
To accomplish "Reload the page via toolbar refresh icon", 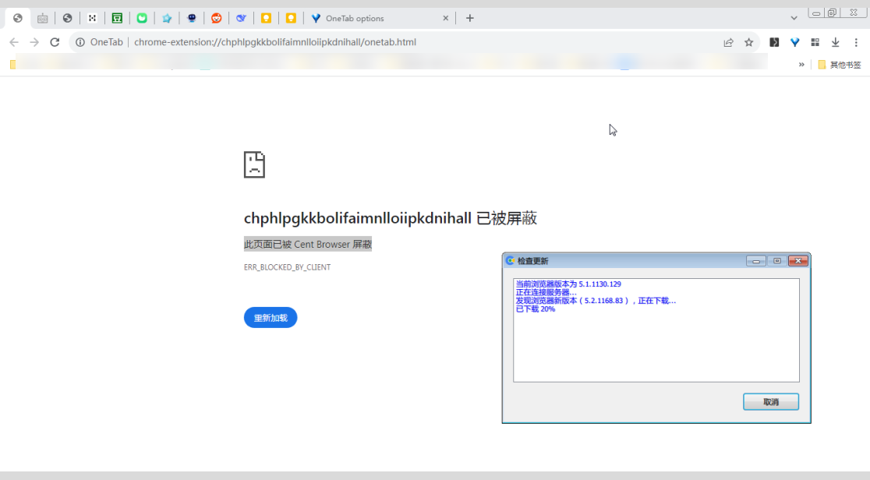I will 55,42.
